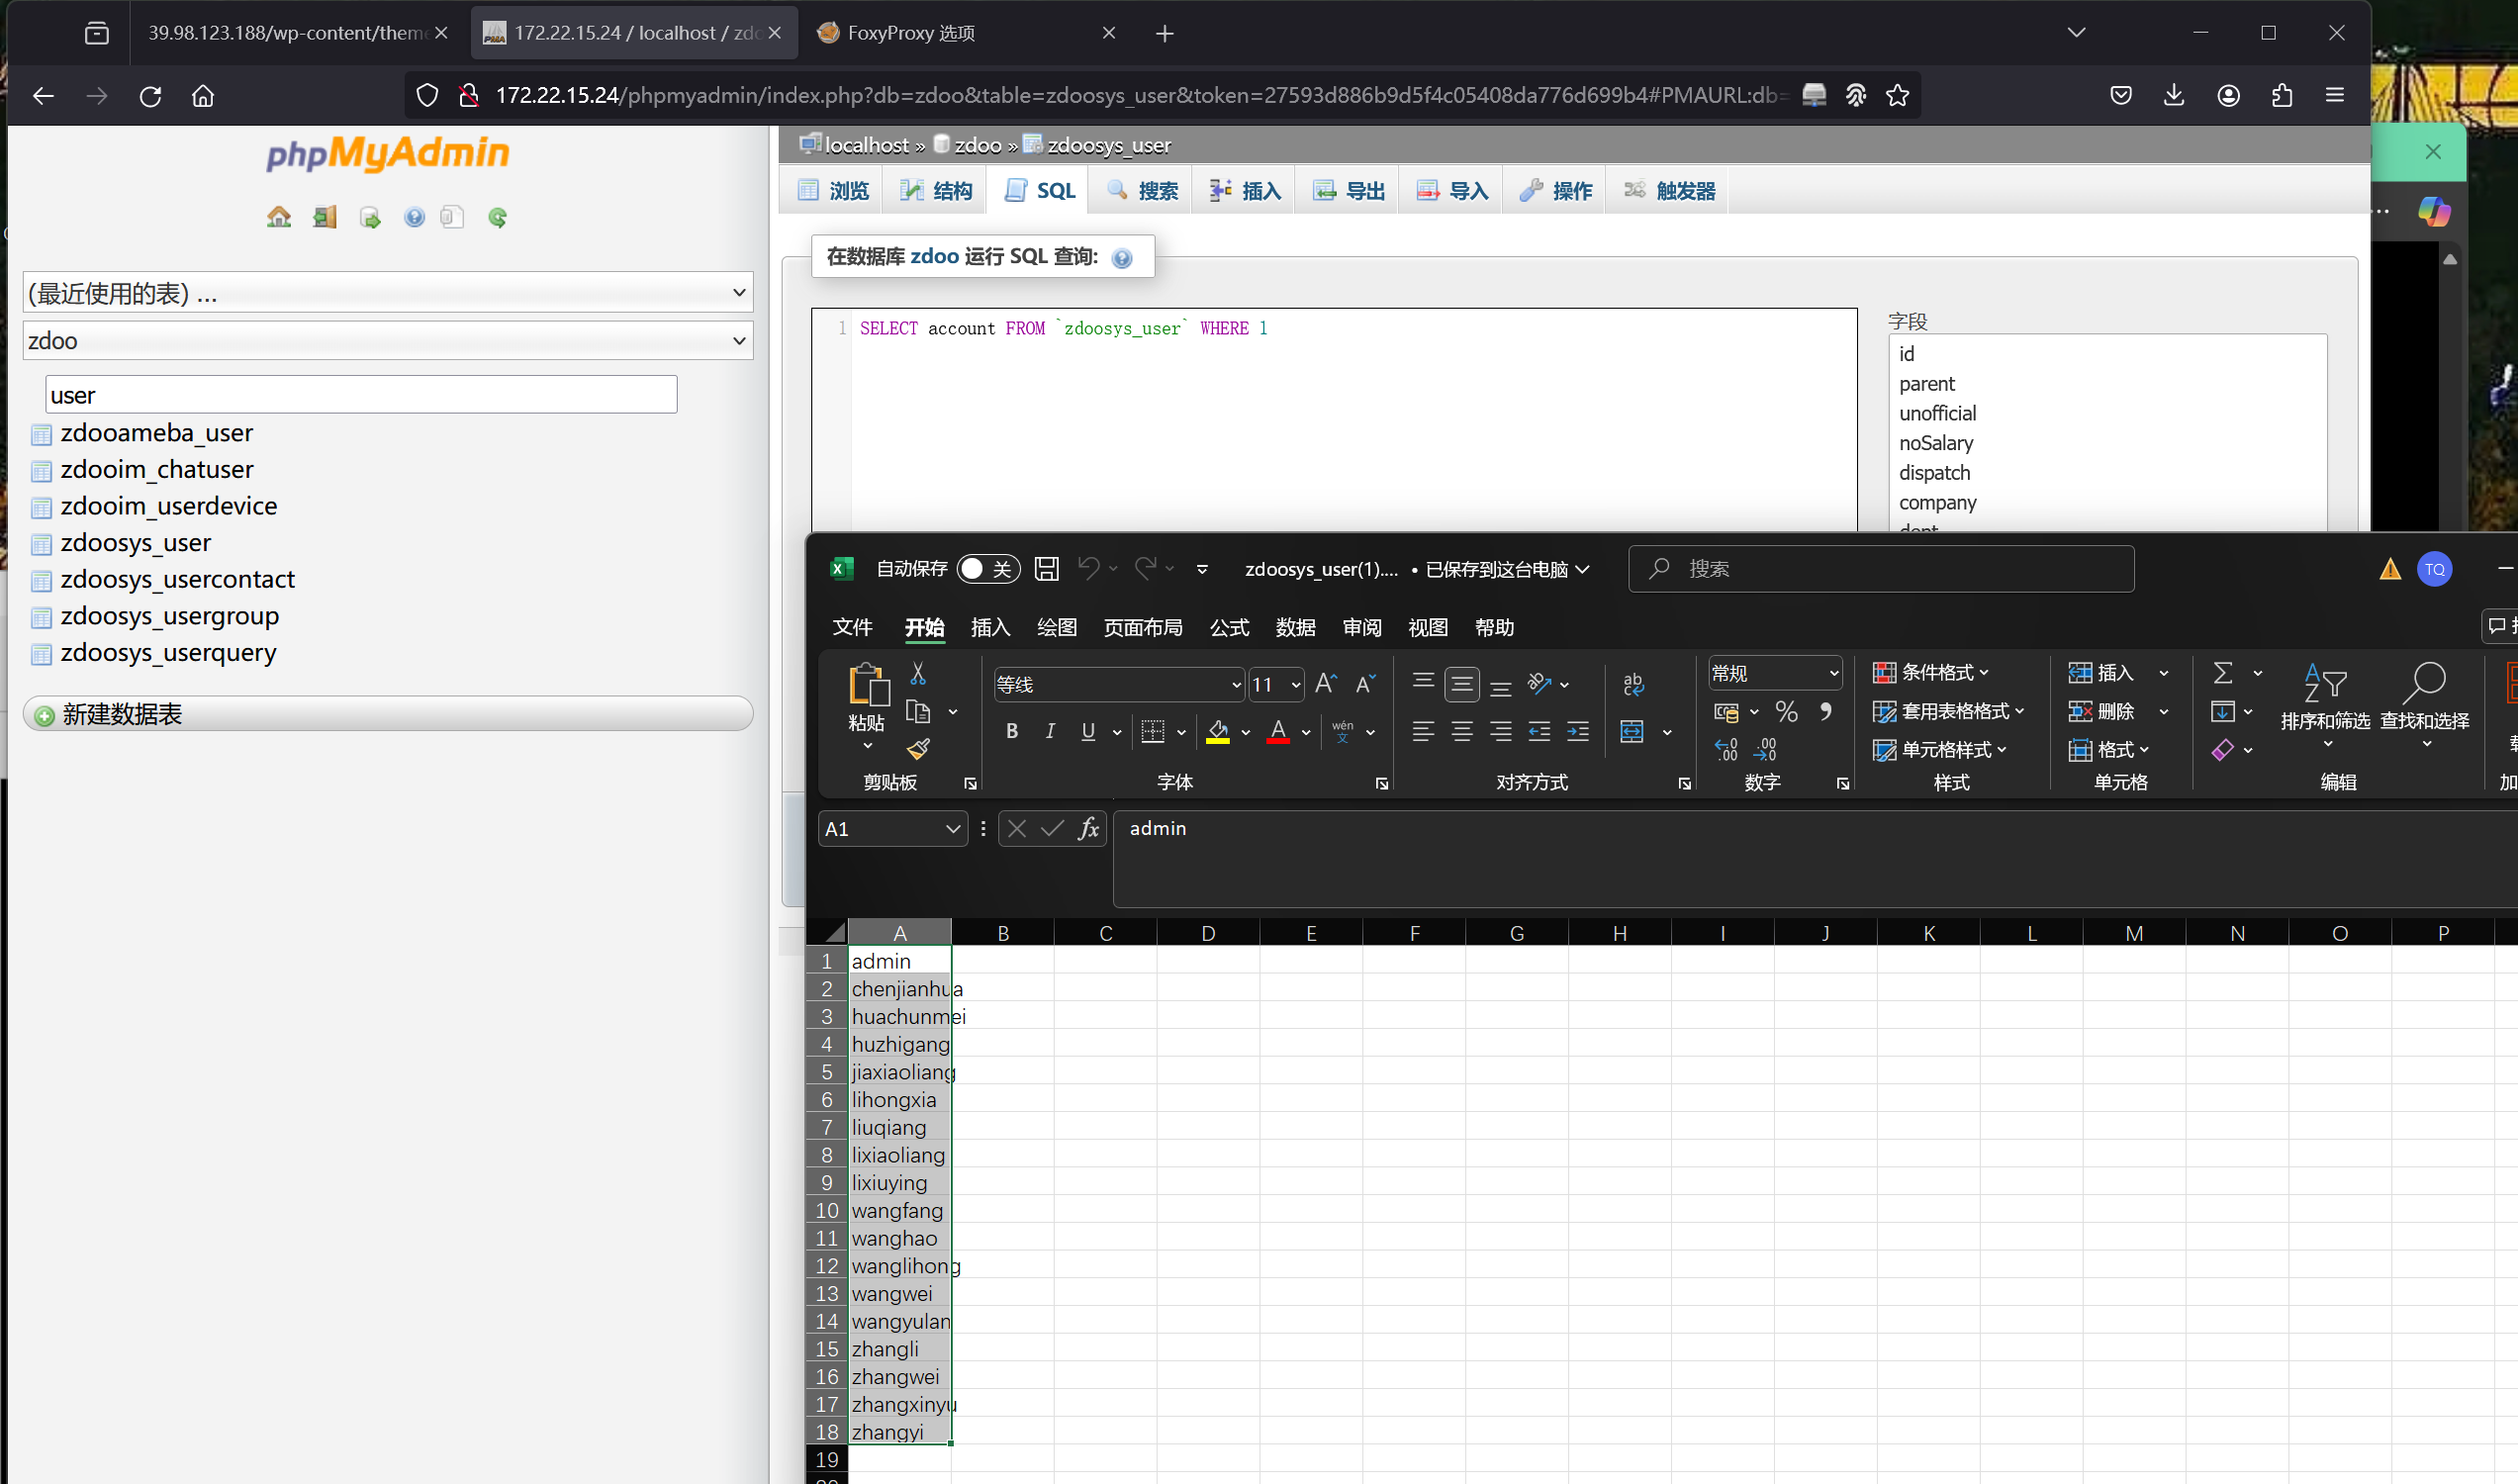Click the percent style icon

pyautogui.click(x=1786, y=711)
